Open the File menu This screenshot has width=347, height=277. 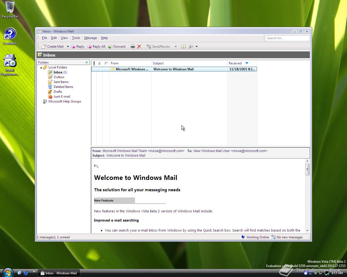(x=44, y=38)
